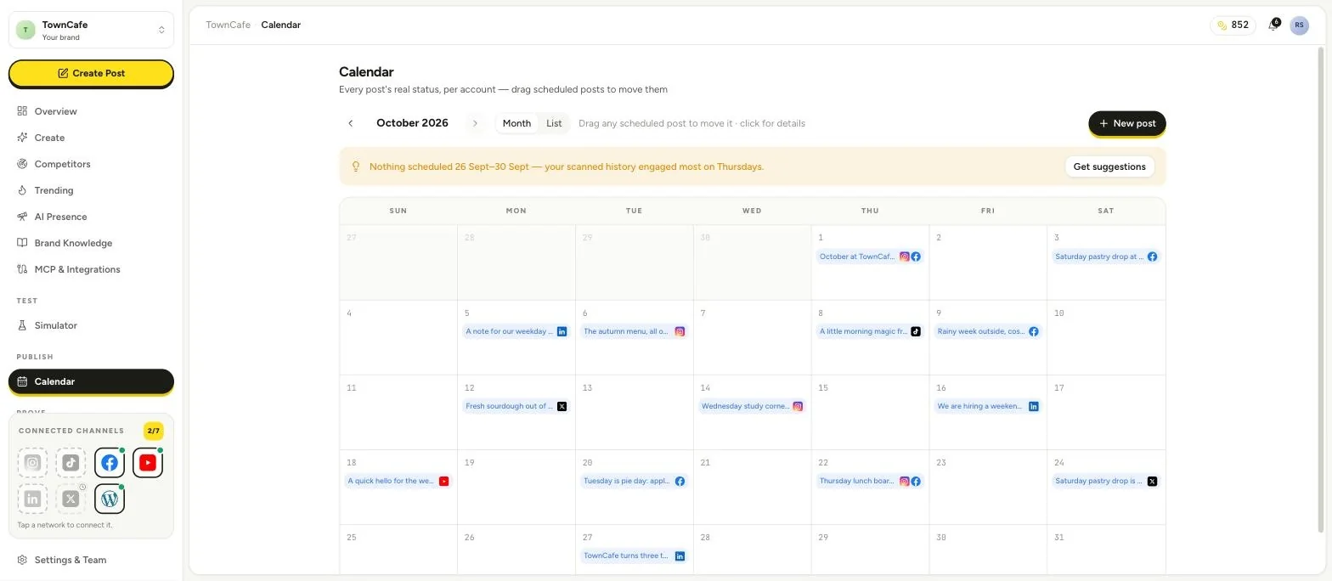Go to previous month arrow
The height and width of the screenshot is (581, 1332).
pos(350,123)
